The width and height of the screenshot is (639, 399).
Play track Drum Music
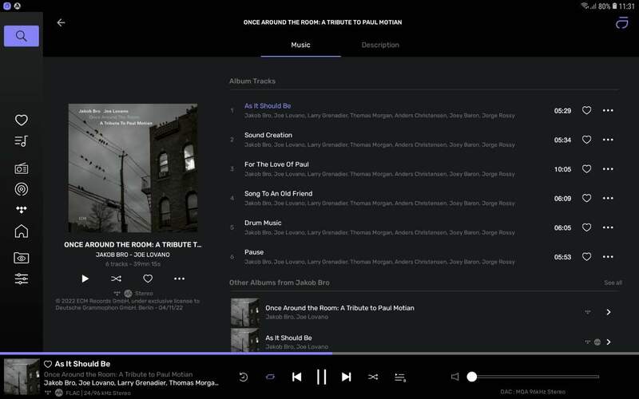pyautogui.click(x=263, y=223)
